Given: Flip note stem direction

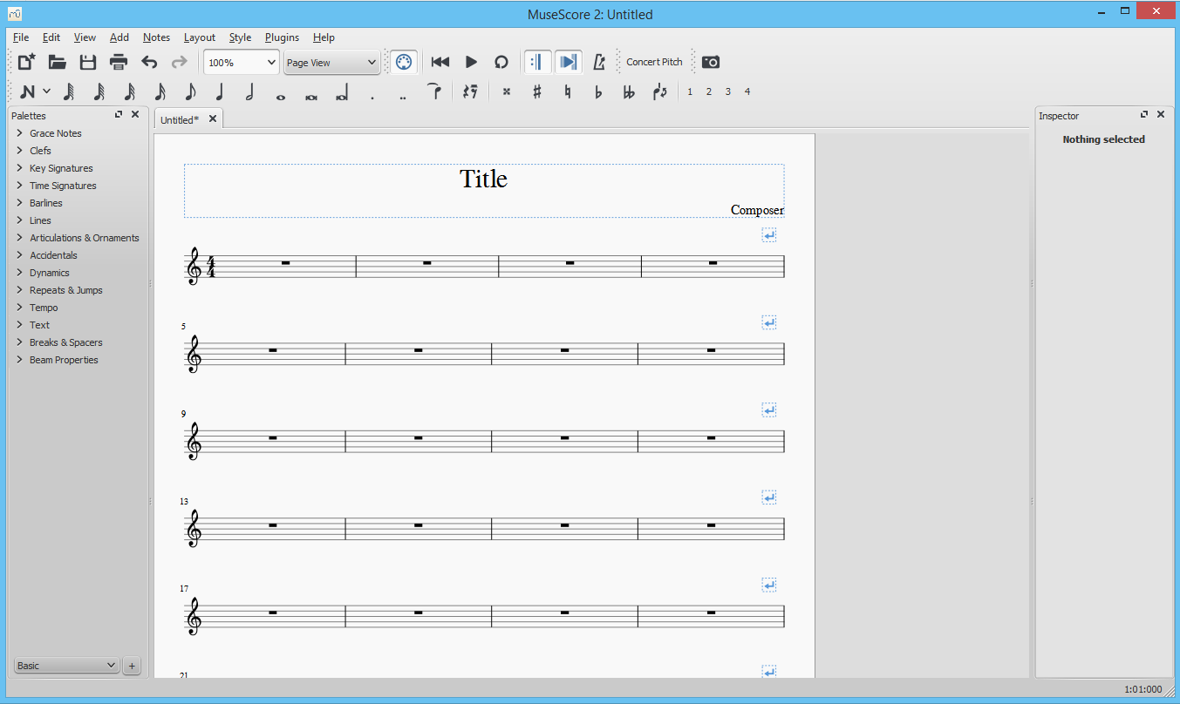Looking at the screenshot, I should click(660, 91).
